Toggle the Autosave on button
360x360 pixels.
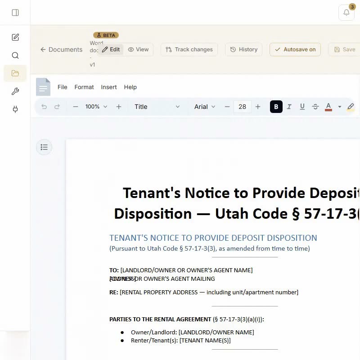pos(295,49)
